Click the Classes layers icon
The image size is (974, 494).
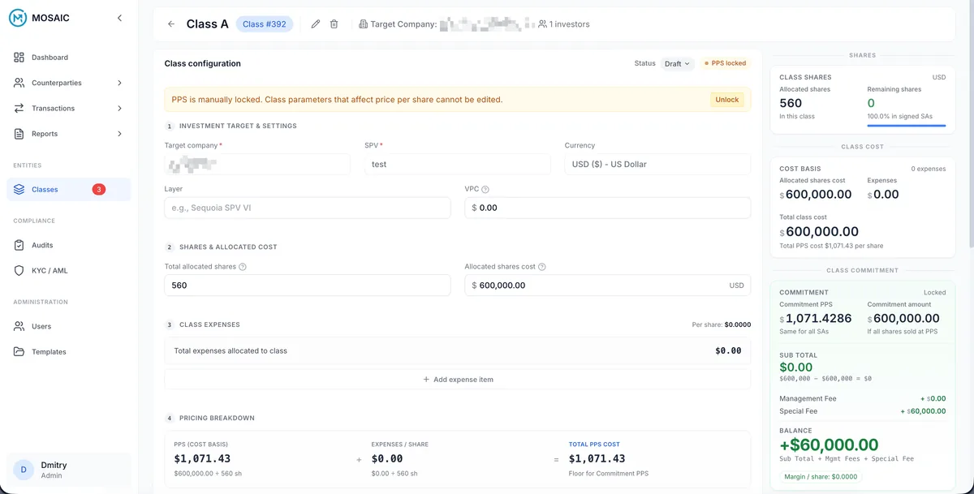tap(19, 190)
